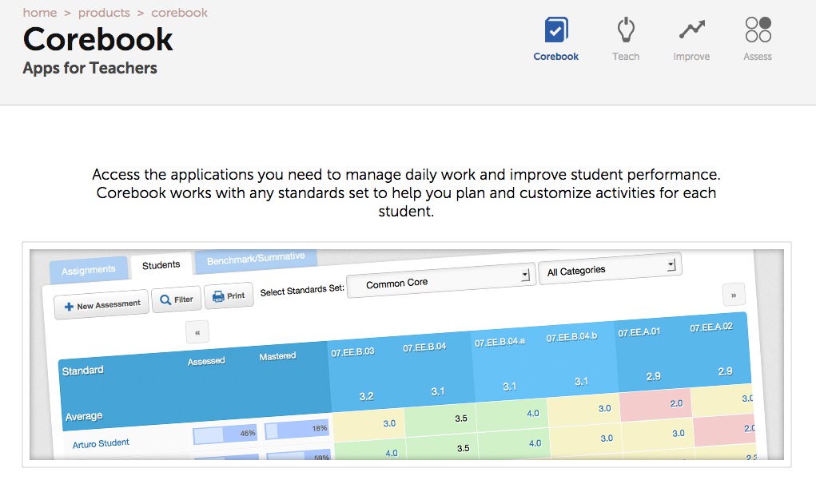Open the Corebook checkmark book icon
816x480 pixels.
(x=555, y=30)
